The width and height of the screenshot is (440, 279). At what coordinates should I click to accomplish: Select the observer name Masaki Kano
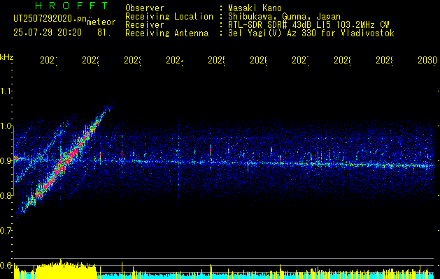[255, 8]
